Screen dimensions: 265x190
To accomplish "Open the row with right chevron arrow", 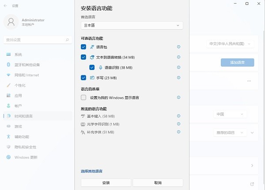I will (252, 166).
